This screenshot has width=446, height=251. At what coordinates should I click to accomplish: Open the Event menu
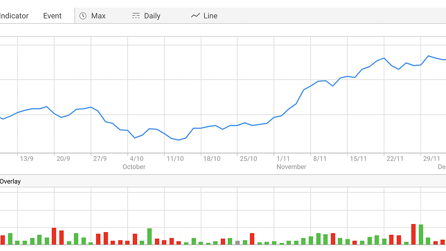click(x=52, y=16)
